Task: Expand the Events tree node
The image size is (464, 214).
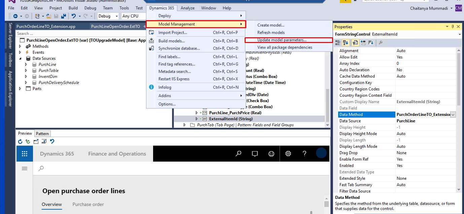Action: (x=20, y=52)
